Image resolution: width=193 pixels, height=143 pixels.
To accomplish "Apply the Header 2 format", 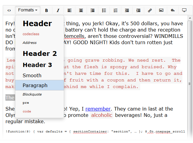I will [x=40, y=53].
